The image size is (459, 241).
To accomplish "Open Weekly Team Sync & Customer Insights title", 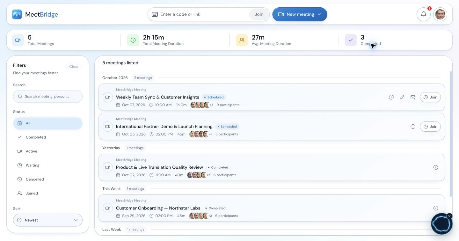I will pos(157,97).
